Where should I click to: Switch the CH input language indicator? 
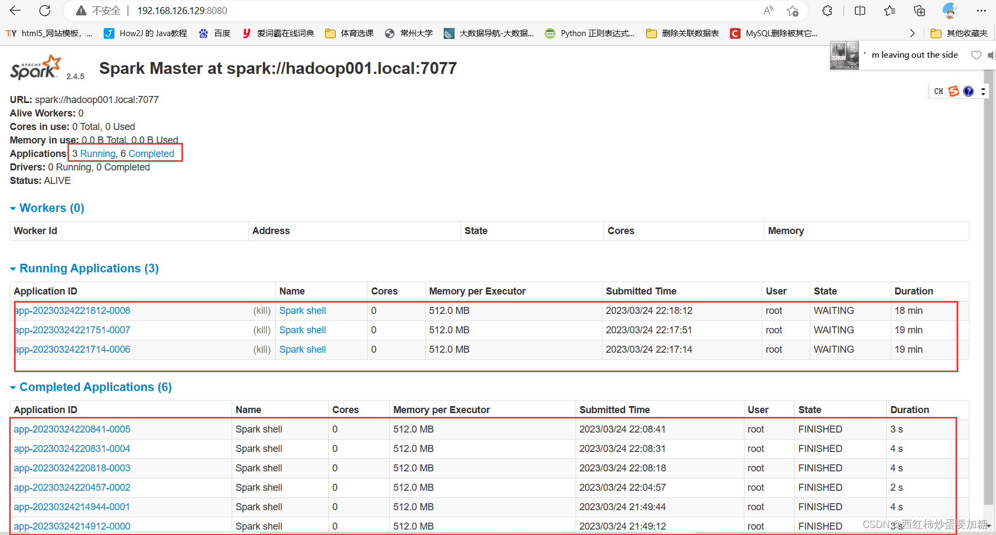(939, 91)
